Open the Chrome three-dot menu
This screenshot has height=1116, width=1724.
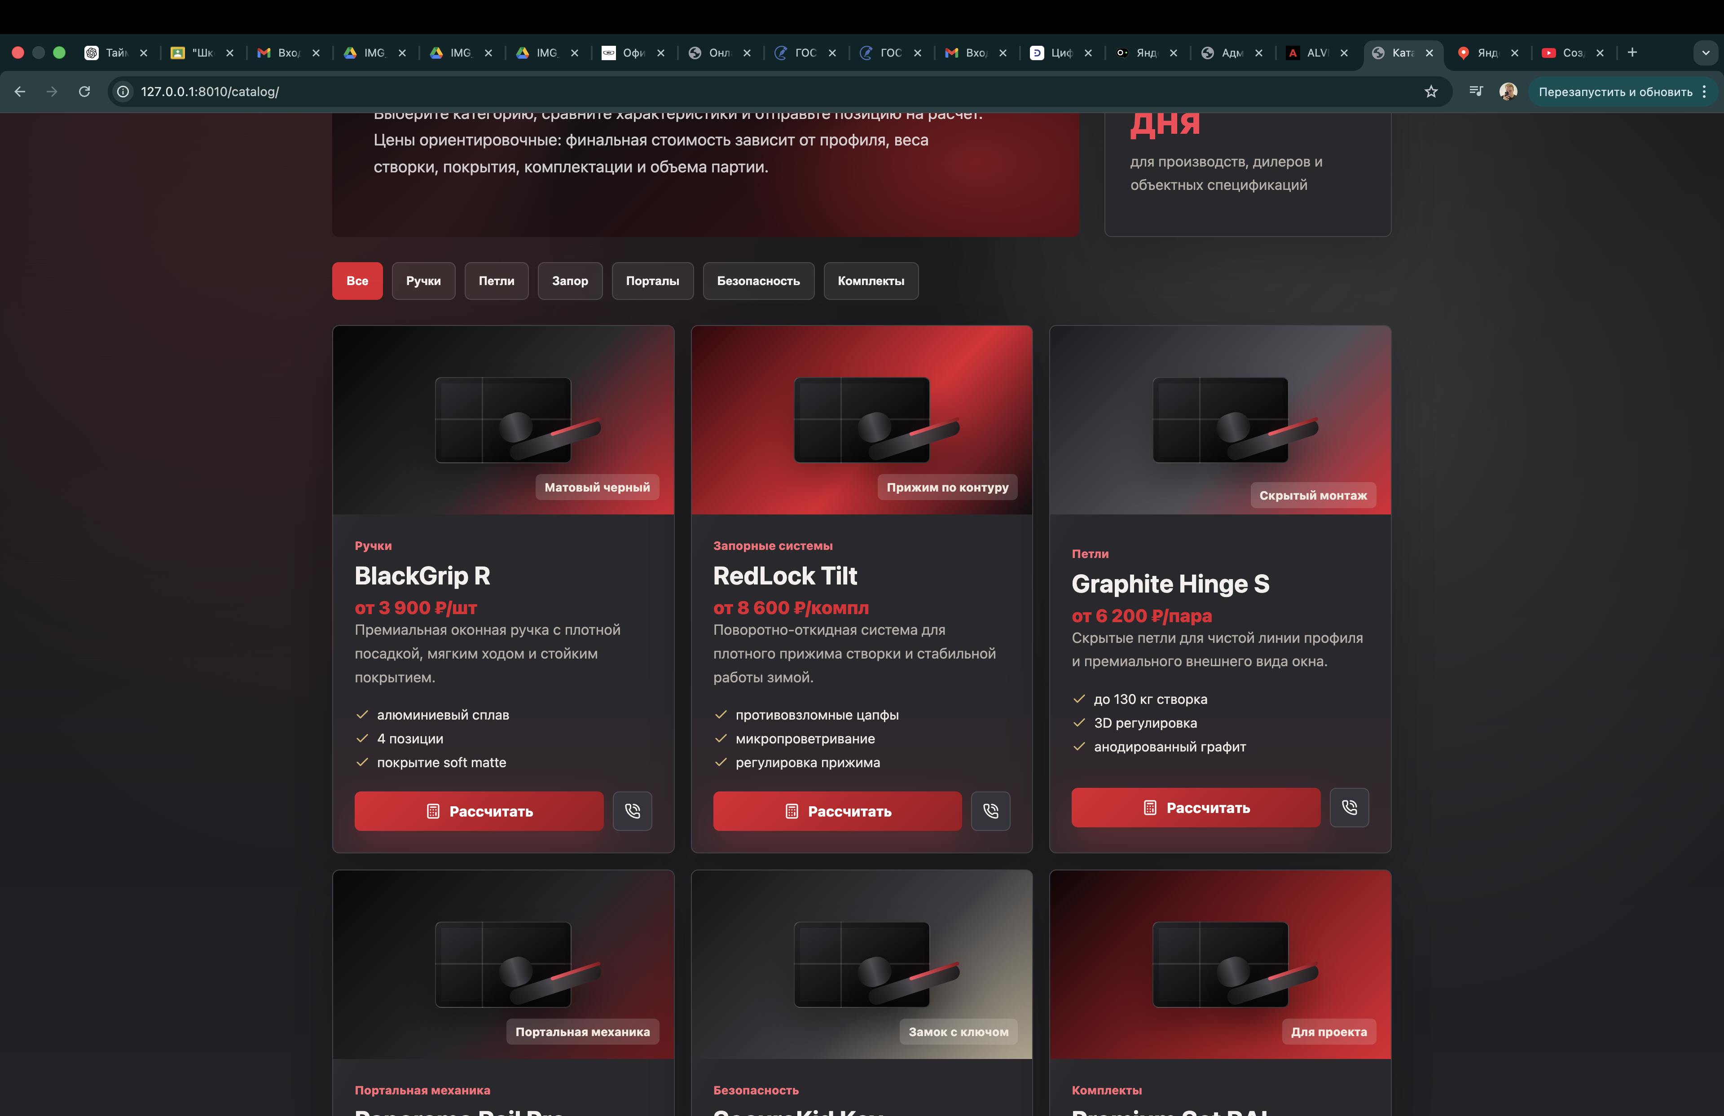point(1704,91)
